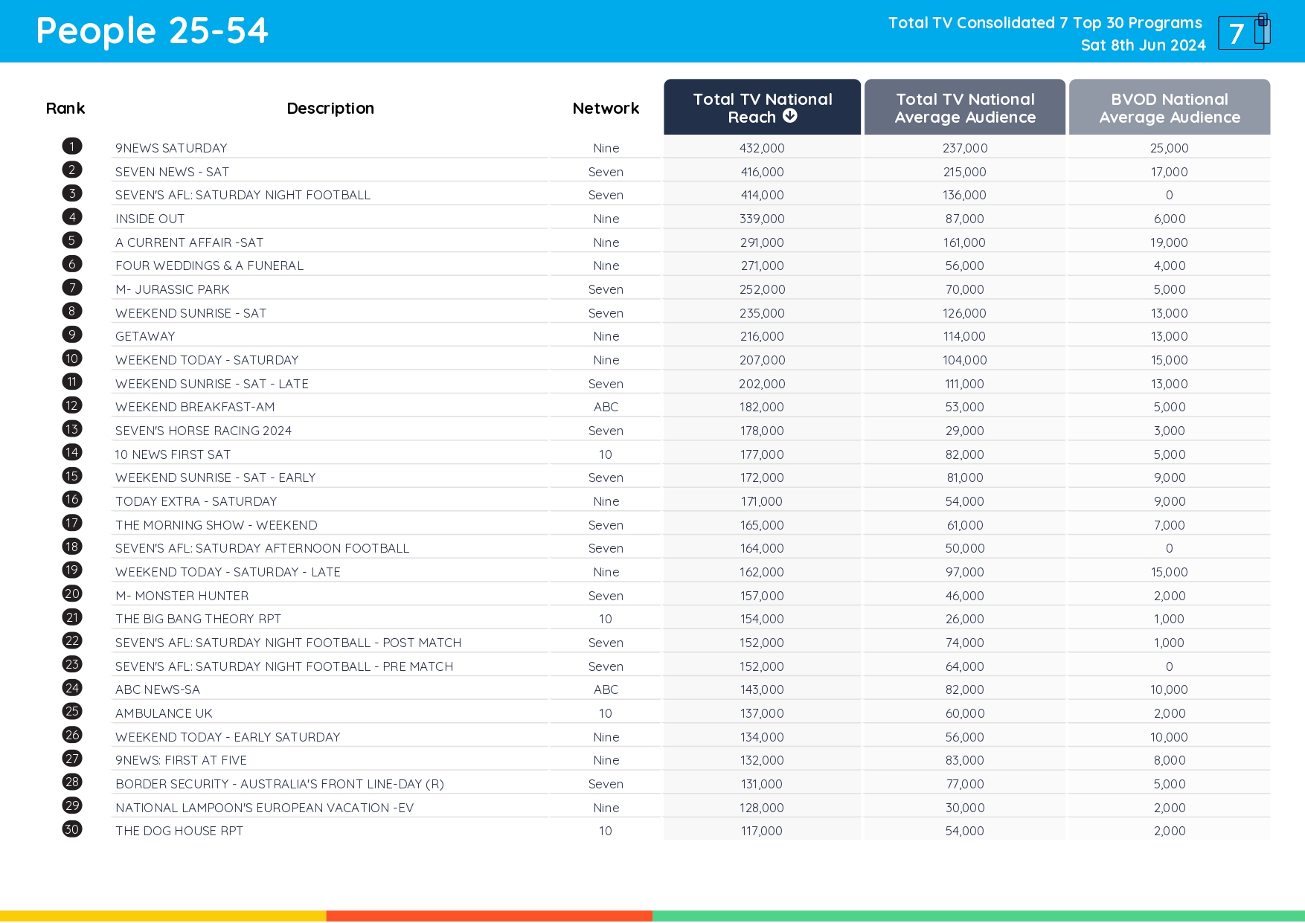1305x923 pixels.
Task: Click the sort arrow in Total TV National Reach header
Action: point(791,116)
